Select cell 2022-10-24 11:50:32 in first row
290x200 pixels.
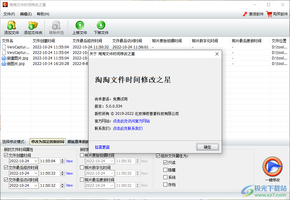pos(91,47)
